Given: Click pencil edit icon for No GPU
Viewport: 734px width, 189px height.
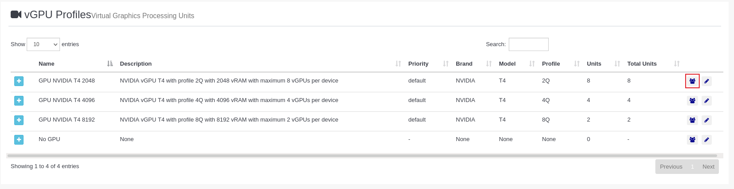Looking at the screenshot, I should click(x=706, y=140).
